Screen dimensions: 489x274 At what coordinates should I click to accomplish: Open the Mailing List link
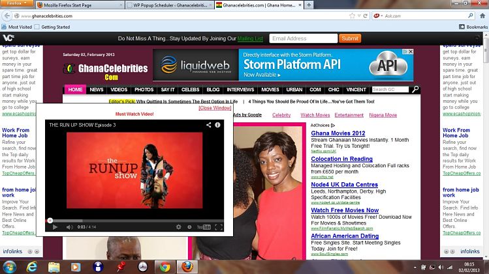(250, 38)
